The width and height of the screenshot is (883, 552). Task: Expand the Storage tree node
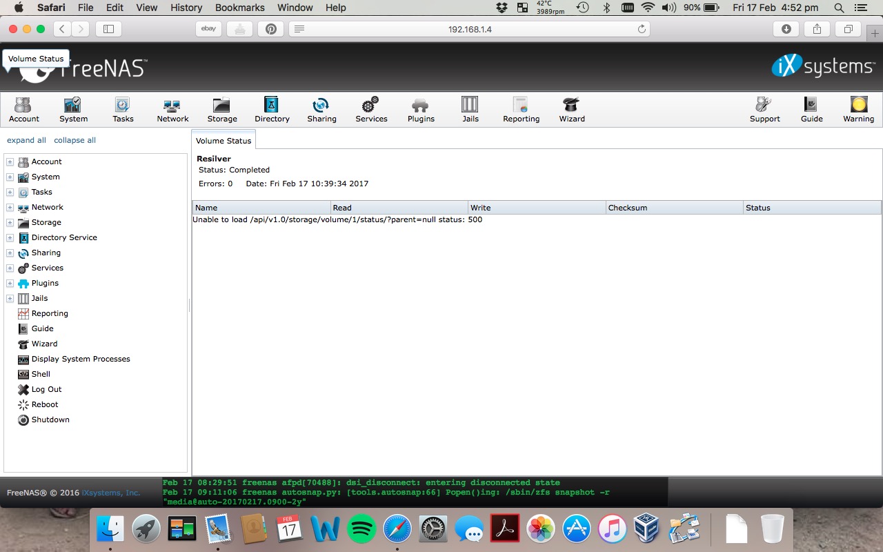pos(10,222)
